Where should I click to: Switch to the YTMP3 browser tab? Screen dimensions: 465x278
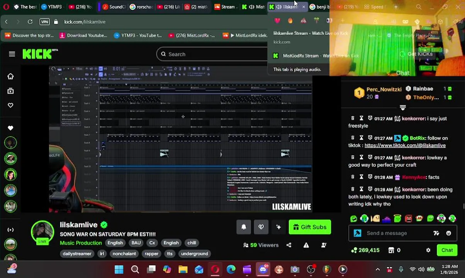pos(54,7)
